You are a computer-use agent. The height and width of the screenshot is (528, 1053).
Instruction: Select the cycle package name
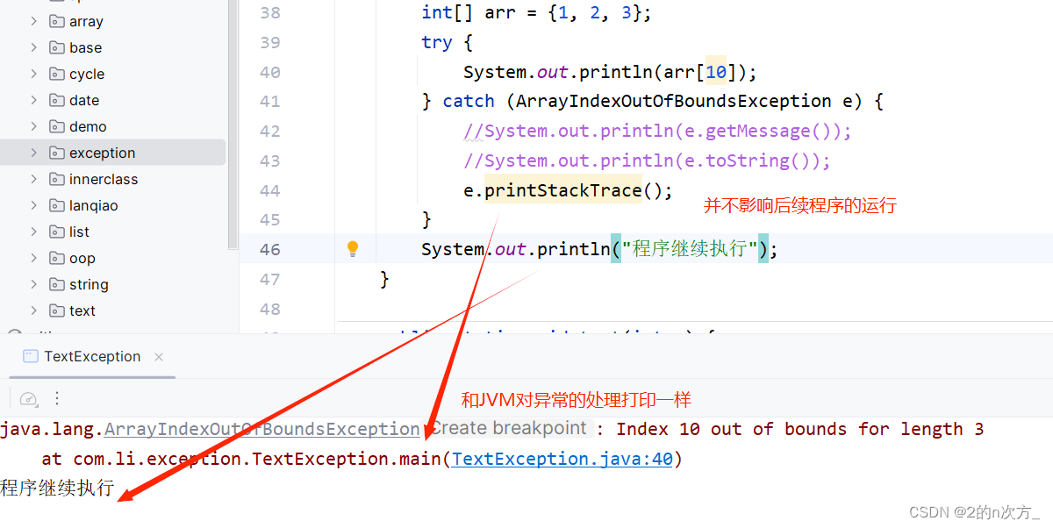(87, 75)
